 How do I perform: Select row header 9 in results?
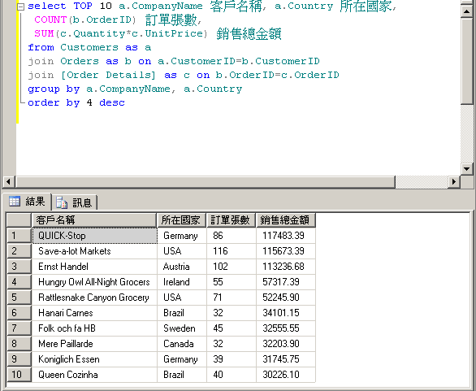(x=19, y=359)
